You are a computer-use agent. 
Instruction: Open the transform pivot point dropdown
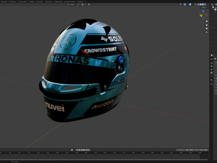pos(79,5)
